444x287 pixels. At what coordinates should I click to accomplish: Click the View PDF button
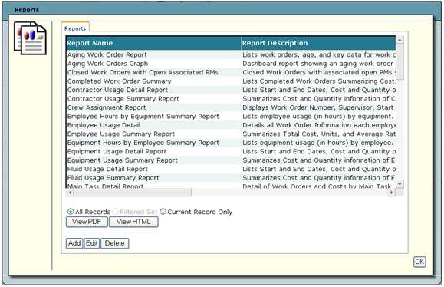(87, 222)
